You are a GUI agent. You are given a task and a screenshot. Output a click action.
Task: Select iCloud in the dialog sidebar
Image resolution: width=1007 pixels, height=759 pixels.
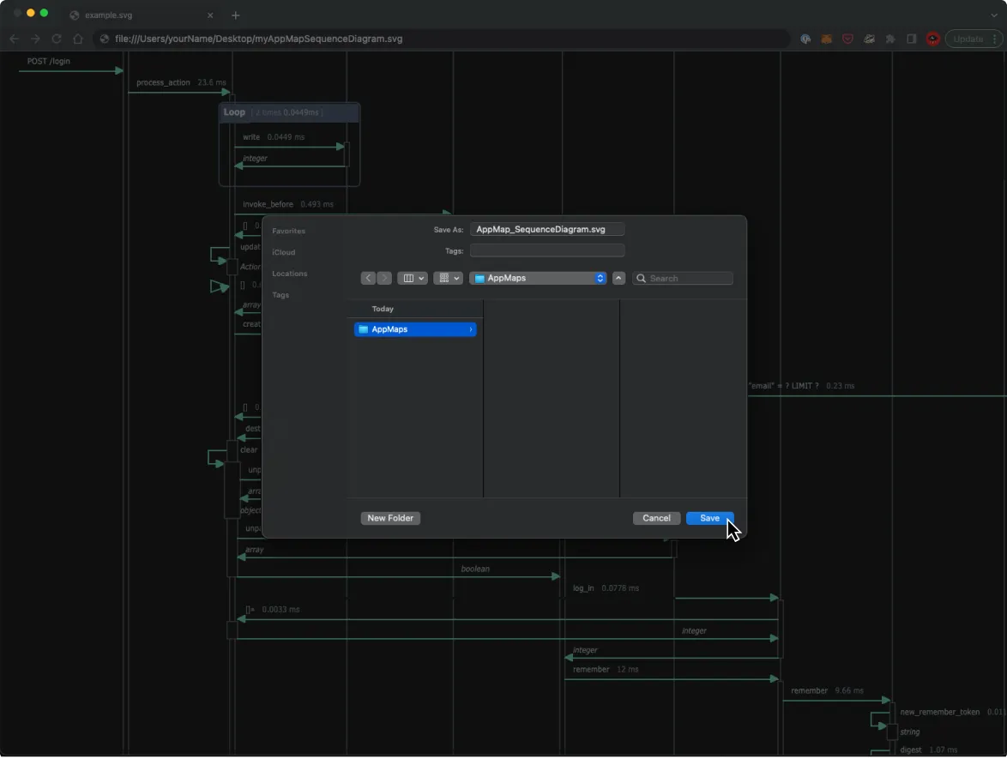[x=283, y=252]
